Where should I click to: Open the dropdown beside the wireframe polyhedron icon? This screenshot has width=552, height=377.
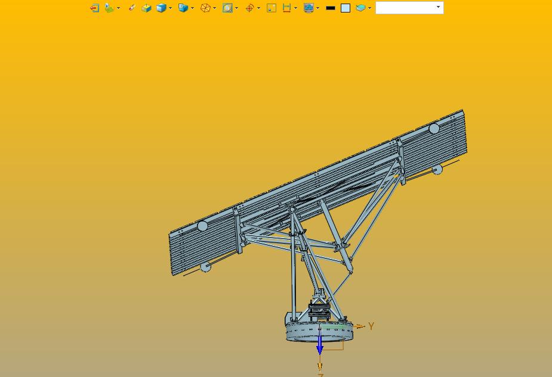pyautogui.click(x=214, y=8)
